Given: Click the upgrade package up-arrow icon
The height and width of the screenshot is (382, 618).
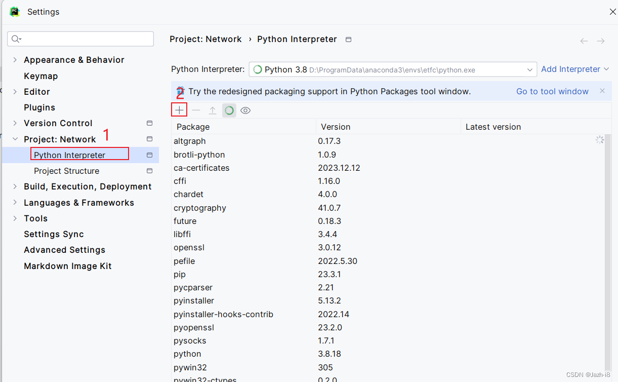Looking at the screenshot, I should (x=213, y=110).
